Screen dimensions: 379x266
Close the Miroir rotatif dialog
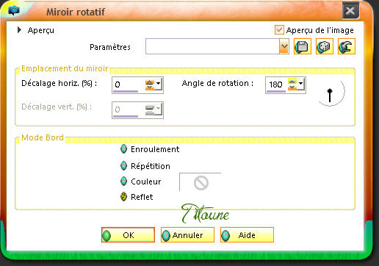[350, 10]
